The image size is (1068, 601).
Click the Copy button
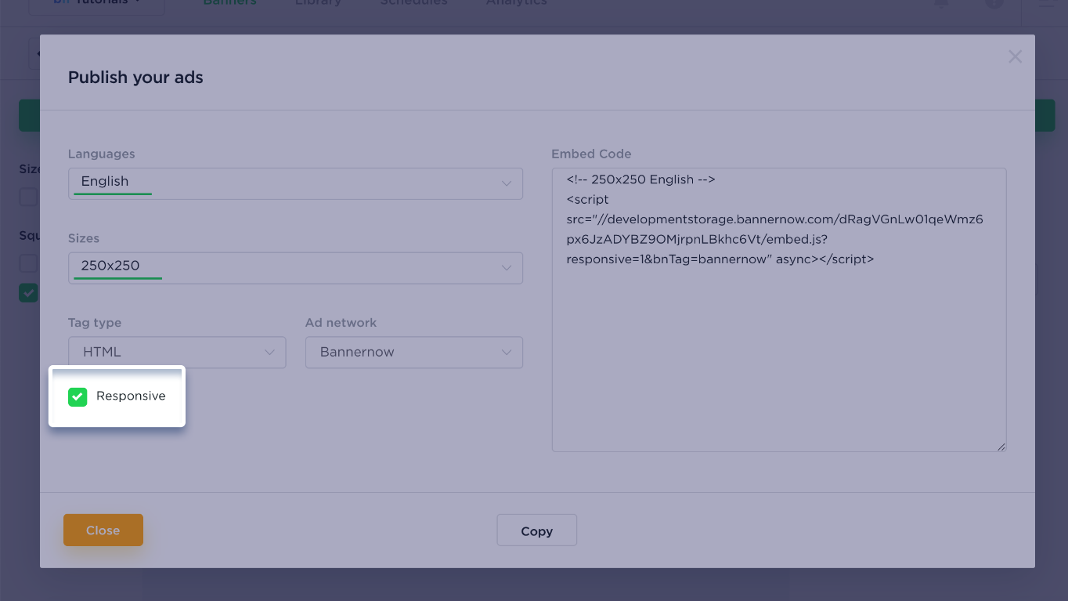click(537, 530)
